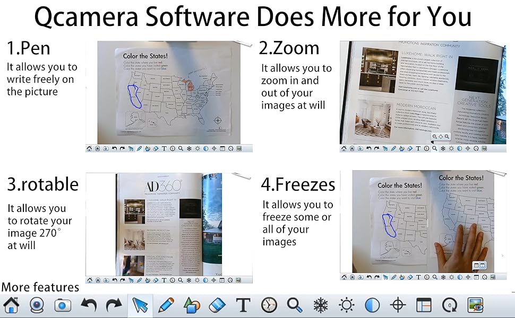Click the fit-to-center icon in the Zoom popup

tap(441, 136)
